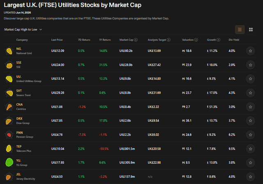Image resolution: width=263 pixels, height=184 pixels.
Task: Click the Telecom Plus snowflake icon
Action: [9, 149]
